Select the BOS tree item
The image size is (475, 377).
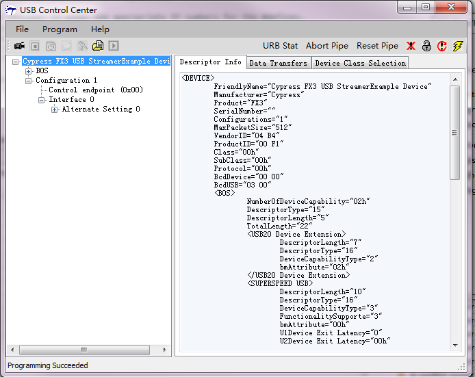pos(42,71)
